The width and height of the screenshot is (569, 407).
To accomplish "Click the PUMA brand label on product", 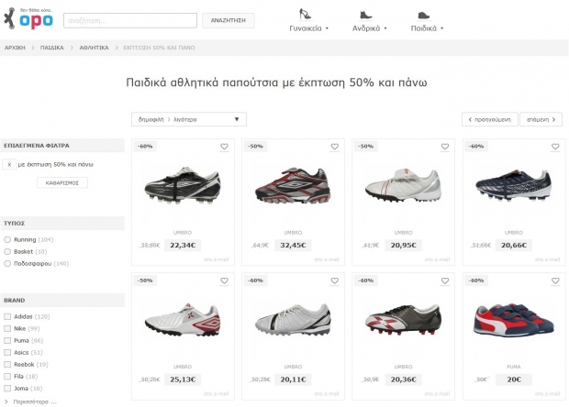I will [514, 367].
